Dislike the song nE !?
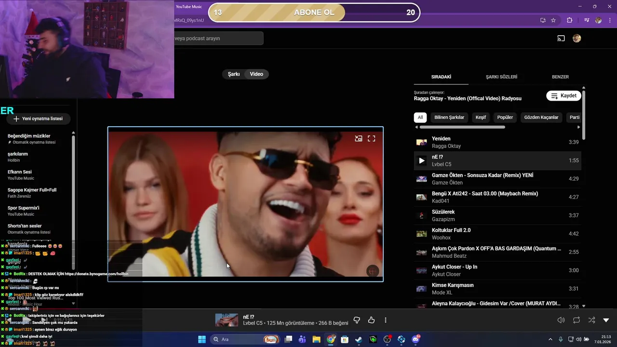The width and height of the screenshot is (617, 347). point(357,320)
